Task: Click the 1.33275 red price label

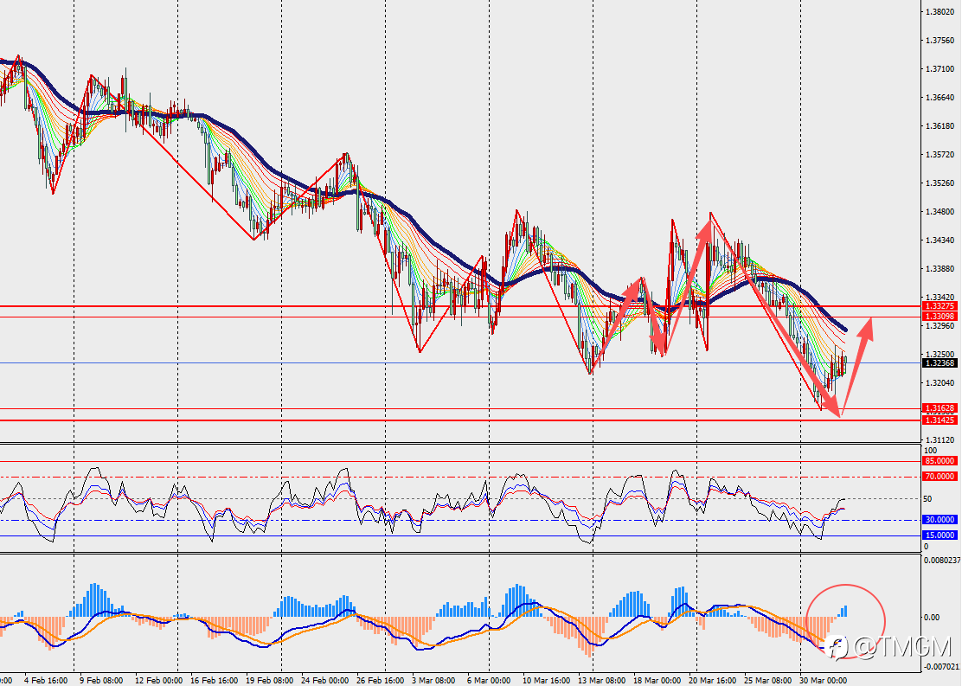Action: click(x=940, y=305)
